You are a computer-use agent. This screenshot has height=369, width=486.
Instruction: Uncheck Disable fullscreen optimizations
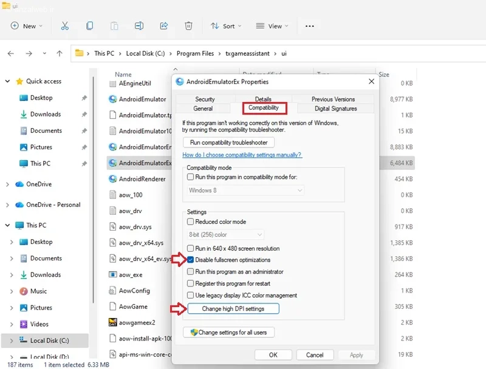pyautogui.click(x=191, y=260)
